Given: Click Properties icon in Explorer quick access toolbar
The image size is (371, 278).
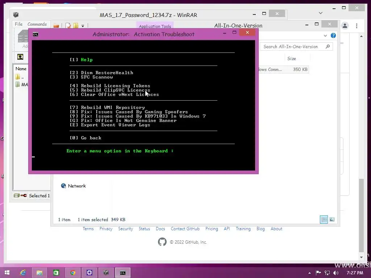Looking at the screenshot, I should click(x=68, y=26).
